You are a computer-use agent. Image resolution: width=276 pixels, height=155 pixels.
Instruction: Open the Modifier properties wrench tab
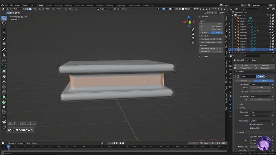point(231,96)
